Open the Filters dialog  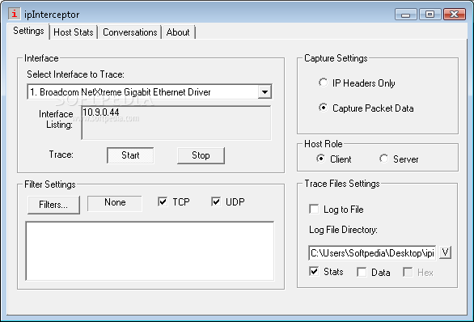53,205
